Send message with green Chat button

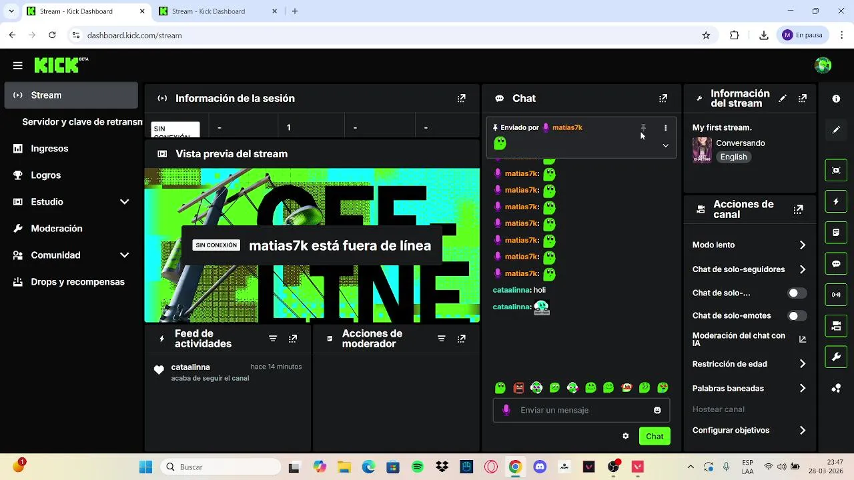point(655,436)
